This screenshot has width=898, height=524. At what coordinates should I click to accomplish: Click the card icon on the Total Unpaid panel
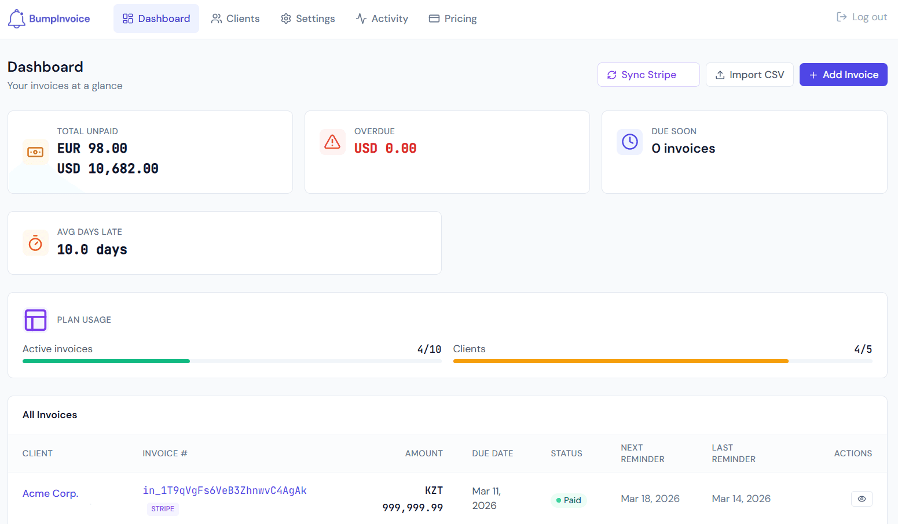pos(35,152)
